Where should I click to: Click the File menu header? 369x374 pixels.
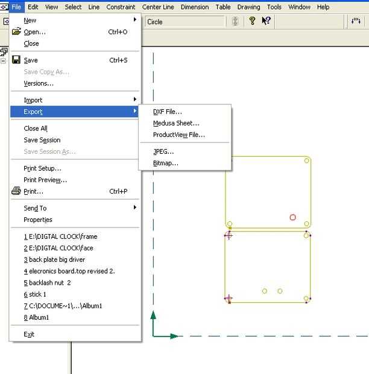(x=16, y=7)
